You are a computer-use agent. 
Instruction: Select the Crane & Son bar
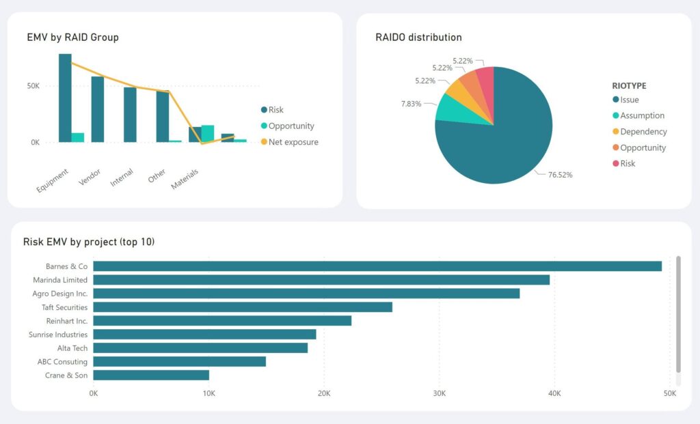click(150, 376)
